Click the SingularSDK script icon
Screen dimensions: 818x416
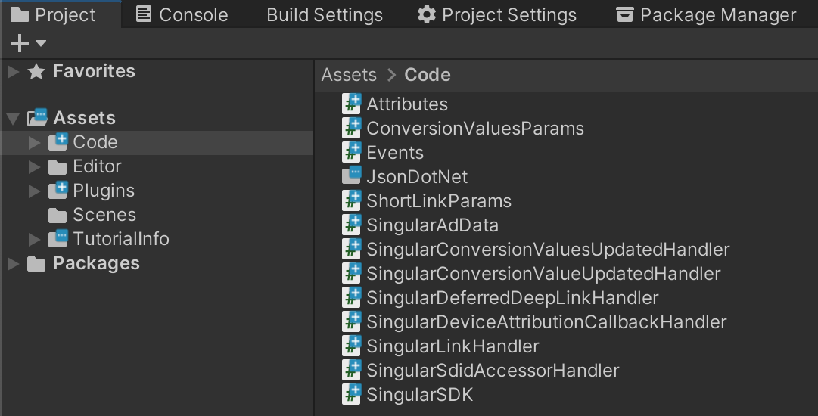tap(352, 395)
